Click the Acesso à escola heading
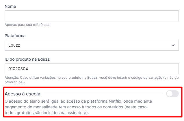 pos(23,94)
